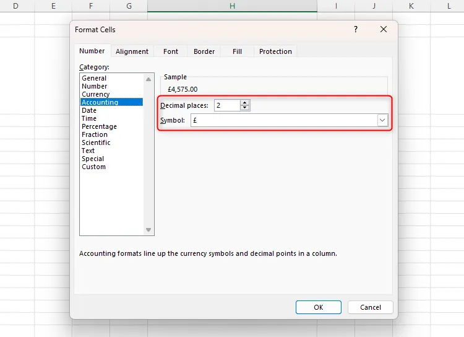Viewport: 464px width, 337px height.
Task: Click the help question mark icon
Action: [356, 29]
